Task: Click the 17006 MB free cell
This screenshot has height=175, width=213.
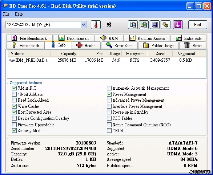Action: click(x=94, y=60)
